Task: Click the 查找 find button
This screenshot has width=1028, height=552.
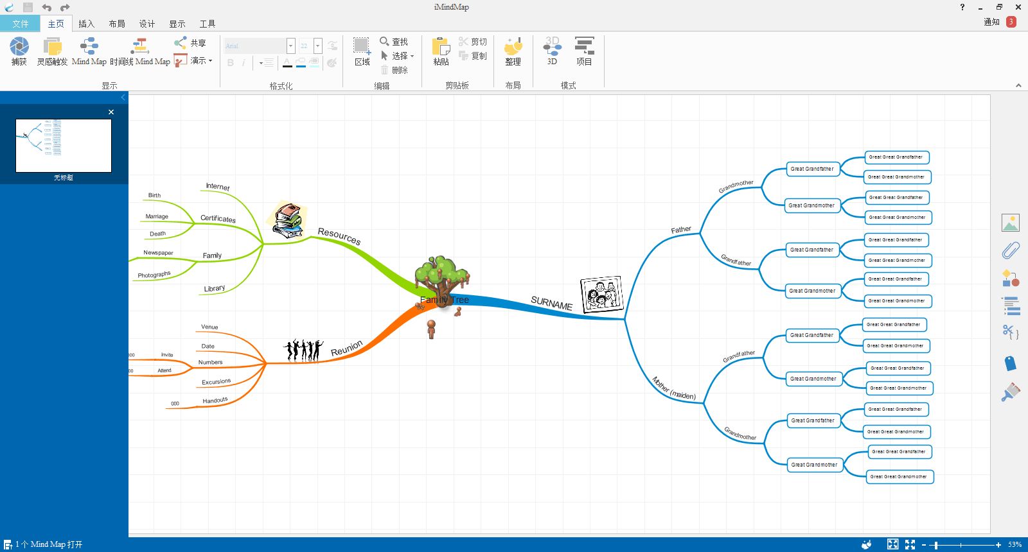Action: pyautogui.click(x=393, y=42)
